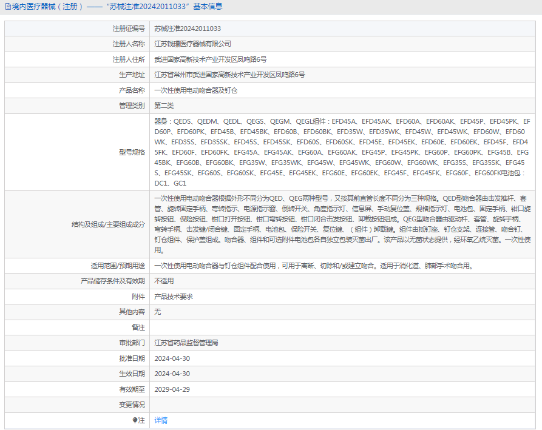Open the 详情 link
Screen dimensions: 542x430
tap(161, 420)
